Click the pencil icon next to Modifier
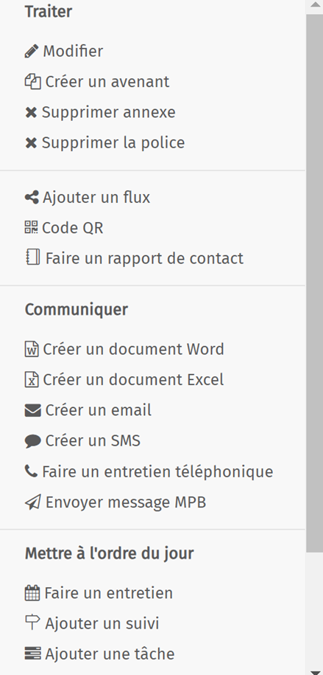Screen dimensions: 323x675 click(32, 51)
